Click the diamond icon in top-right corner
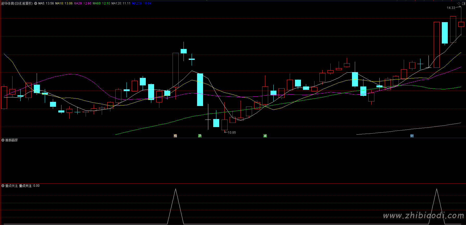 [x=459, y=3]
